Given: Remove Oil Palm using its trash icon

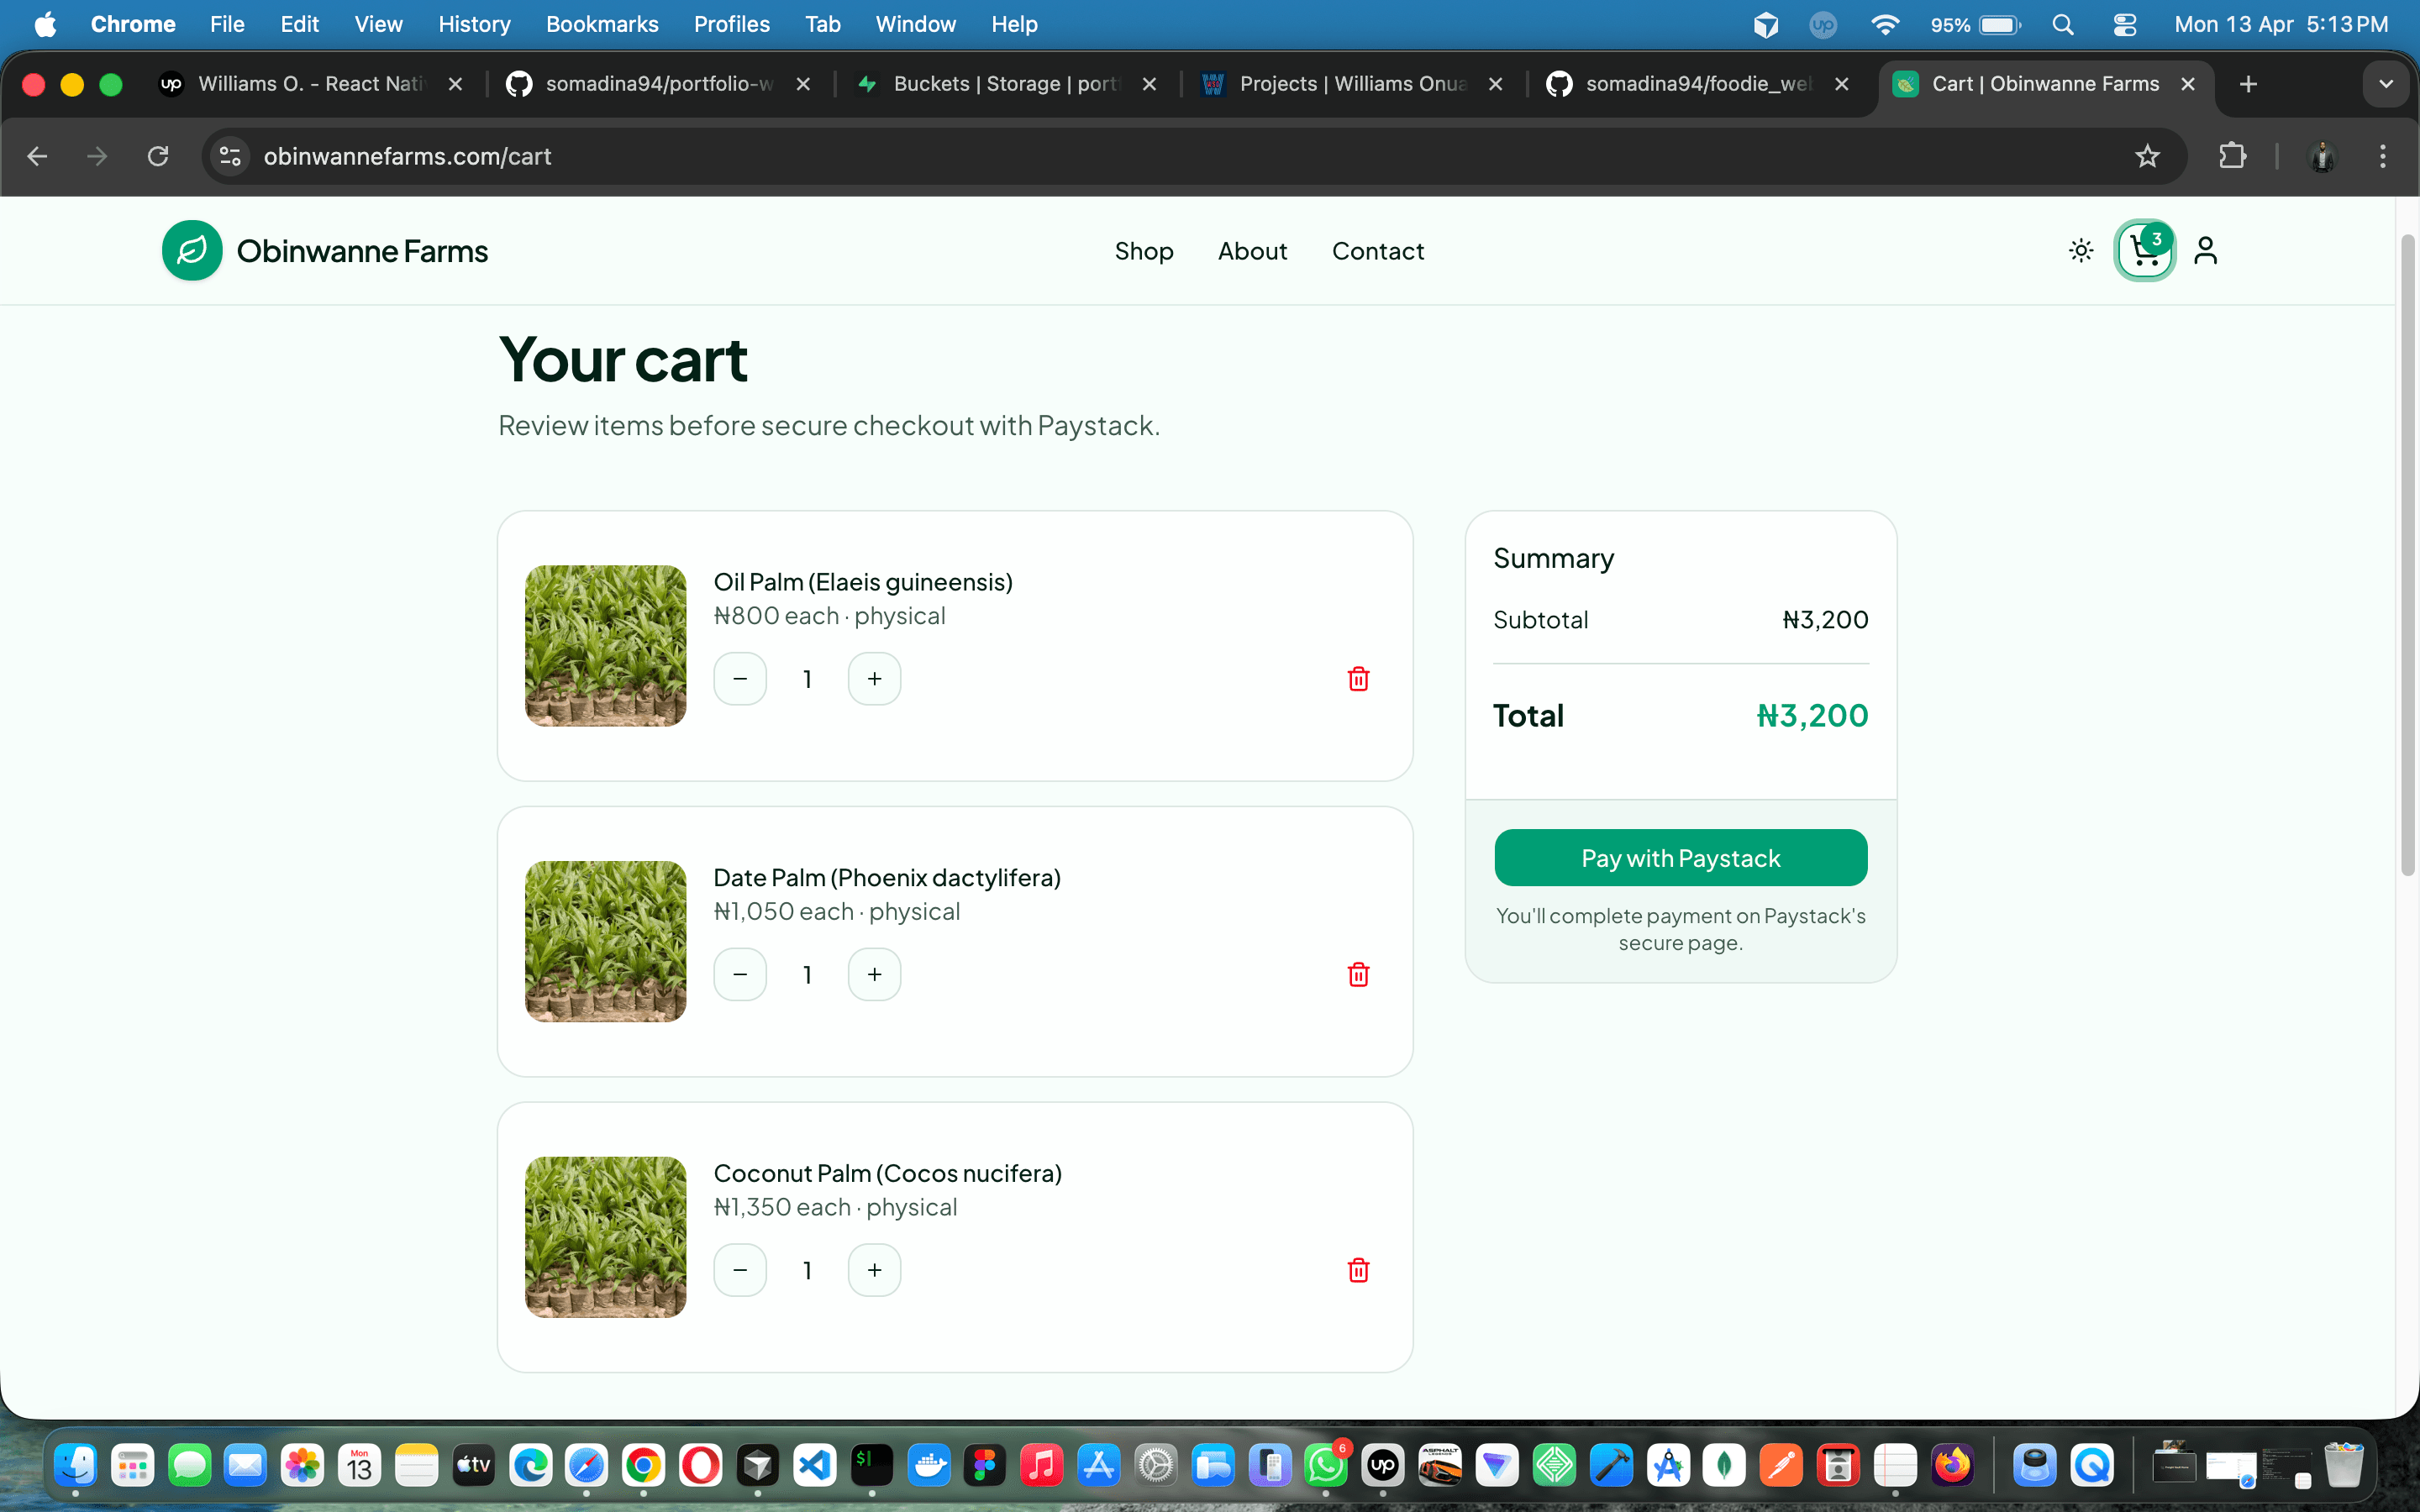Looking at the screenshot, I should (x=1357, y=678).
